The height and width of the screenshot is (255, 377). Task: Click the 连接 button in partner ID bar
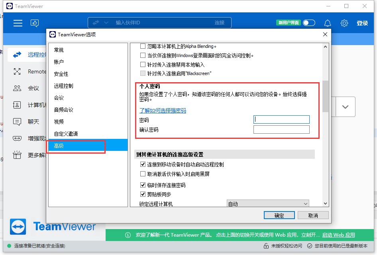pos(220,23)
